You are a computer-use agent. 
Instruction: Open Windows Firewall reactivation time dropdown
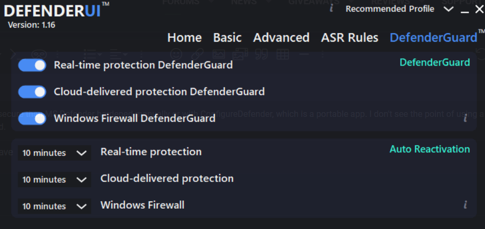click(54, 206)
